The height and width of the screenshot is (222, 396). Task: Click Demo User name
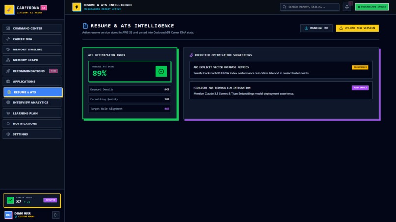(23, 214)
